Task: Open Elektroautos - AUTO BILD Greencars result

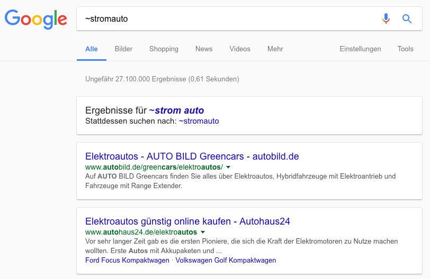Action: tap(192, 156)
